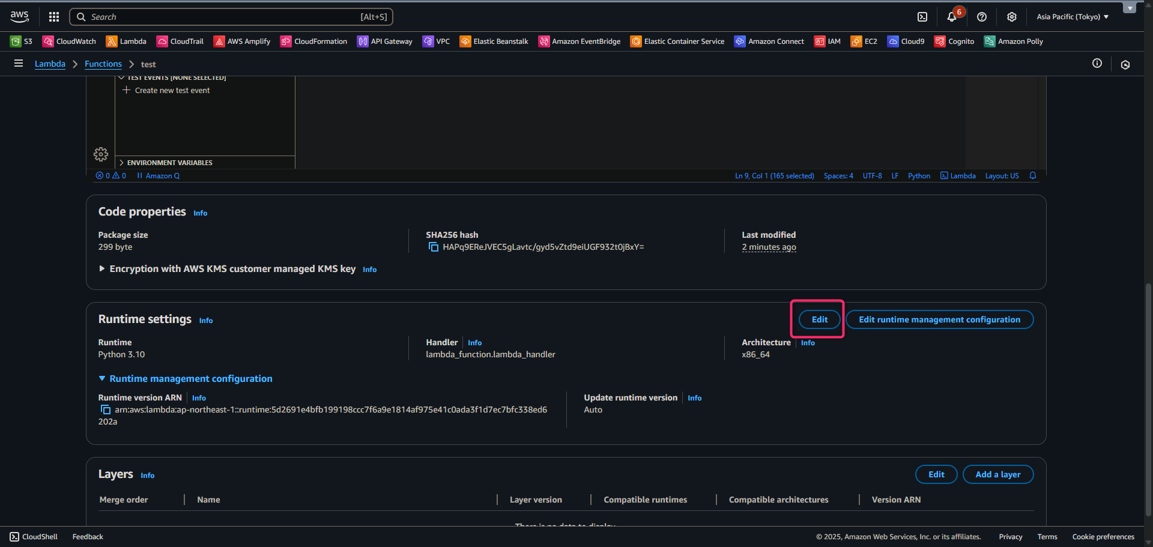The image size is (1153, 547).
Task: Click Edit in Runtime settings
Action: click(819, 319)
